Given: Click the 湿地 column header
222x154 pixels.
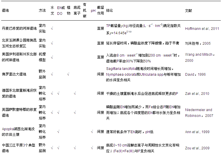Looking at the screenshot, I should (x=5, y=11).
